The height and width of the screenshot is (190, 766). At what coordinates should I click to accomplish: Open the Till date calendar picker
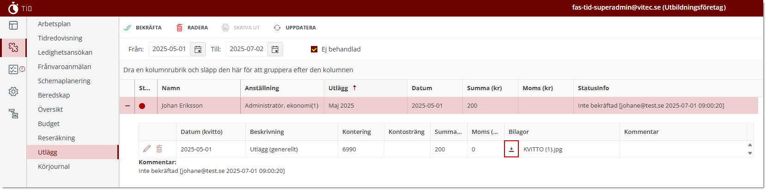click(275, 49)
